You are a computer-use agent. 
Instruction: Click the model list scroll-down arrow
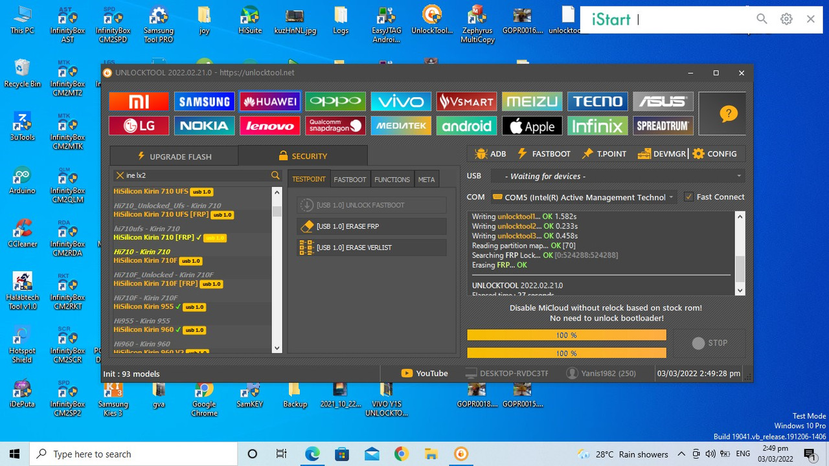(x=277, y=348)
